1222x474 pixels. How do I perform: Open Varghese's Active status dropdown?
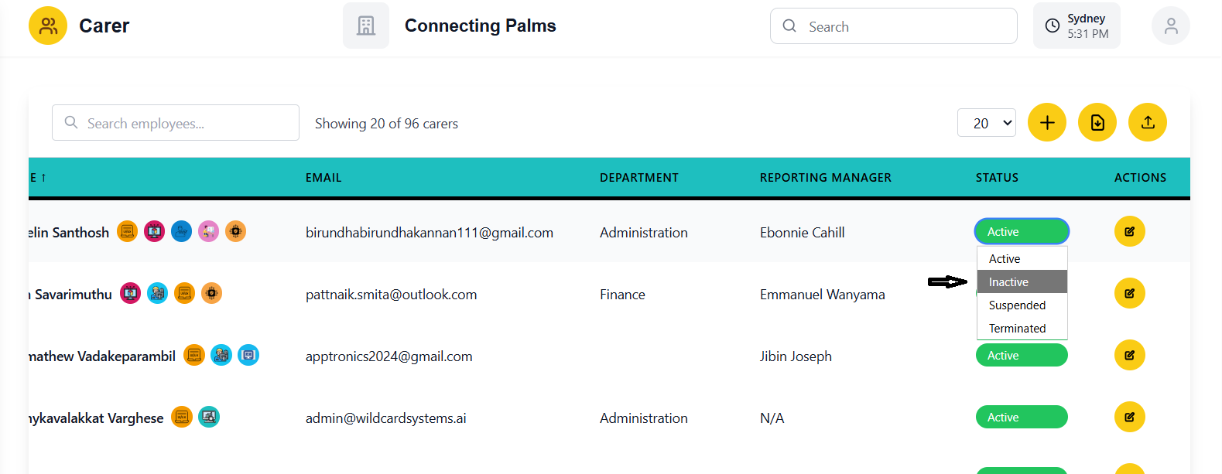(x=1022, y=417)
